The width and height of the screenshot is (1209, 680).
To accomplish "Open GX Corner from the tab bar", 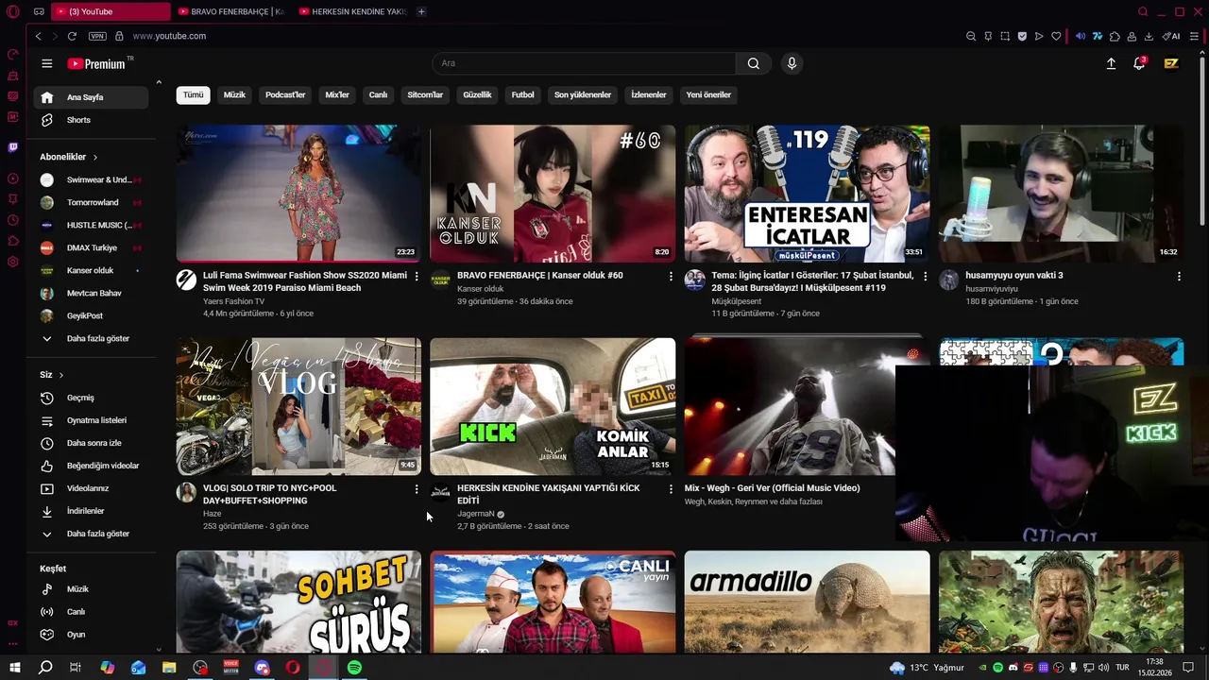I will click(x=39, y=11).
